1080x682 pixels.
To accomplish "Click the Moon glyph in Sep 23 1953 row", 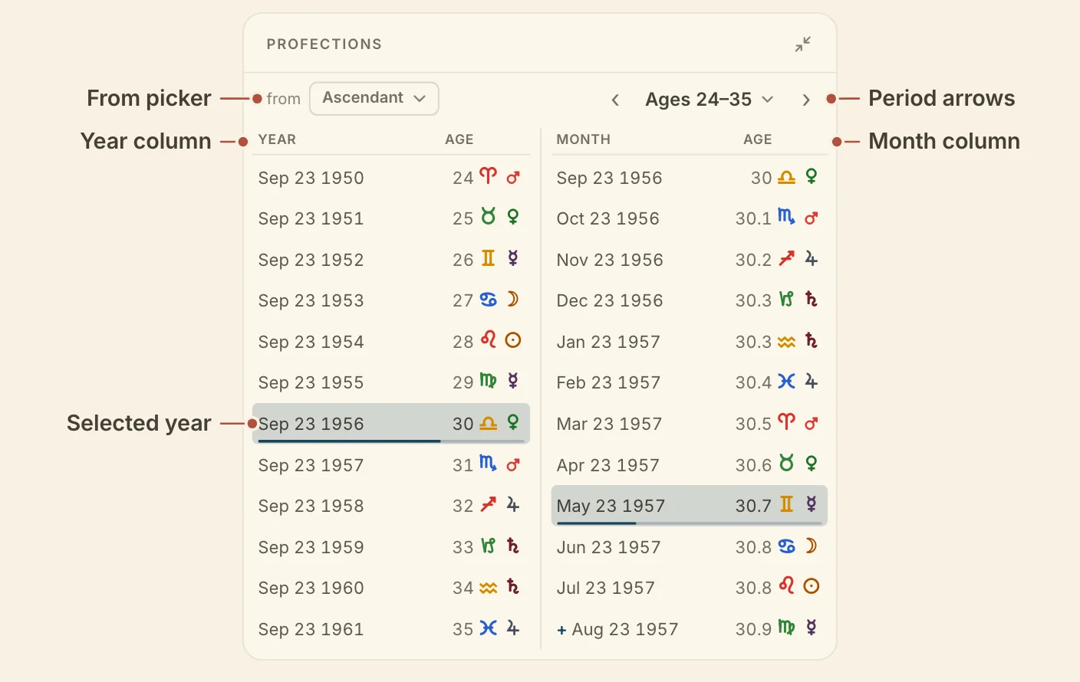I will pos(513,299).
